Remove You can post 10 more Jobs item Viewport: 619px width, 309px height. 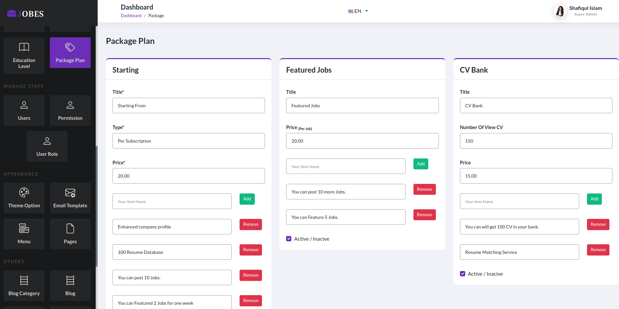424,189
